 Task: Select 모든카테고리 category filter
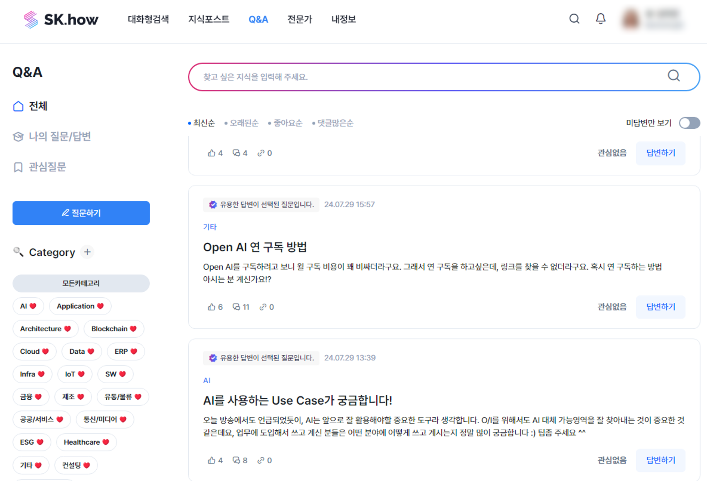(81, 283)
